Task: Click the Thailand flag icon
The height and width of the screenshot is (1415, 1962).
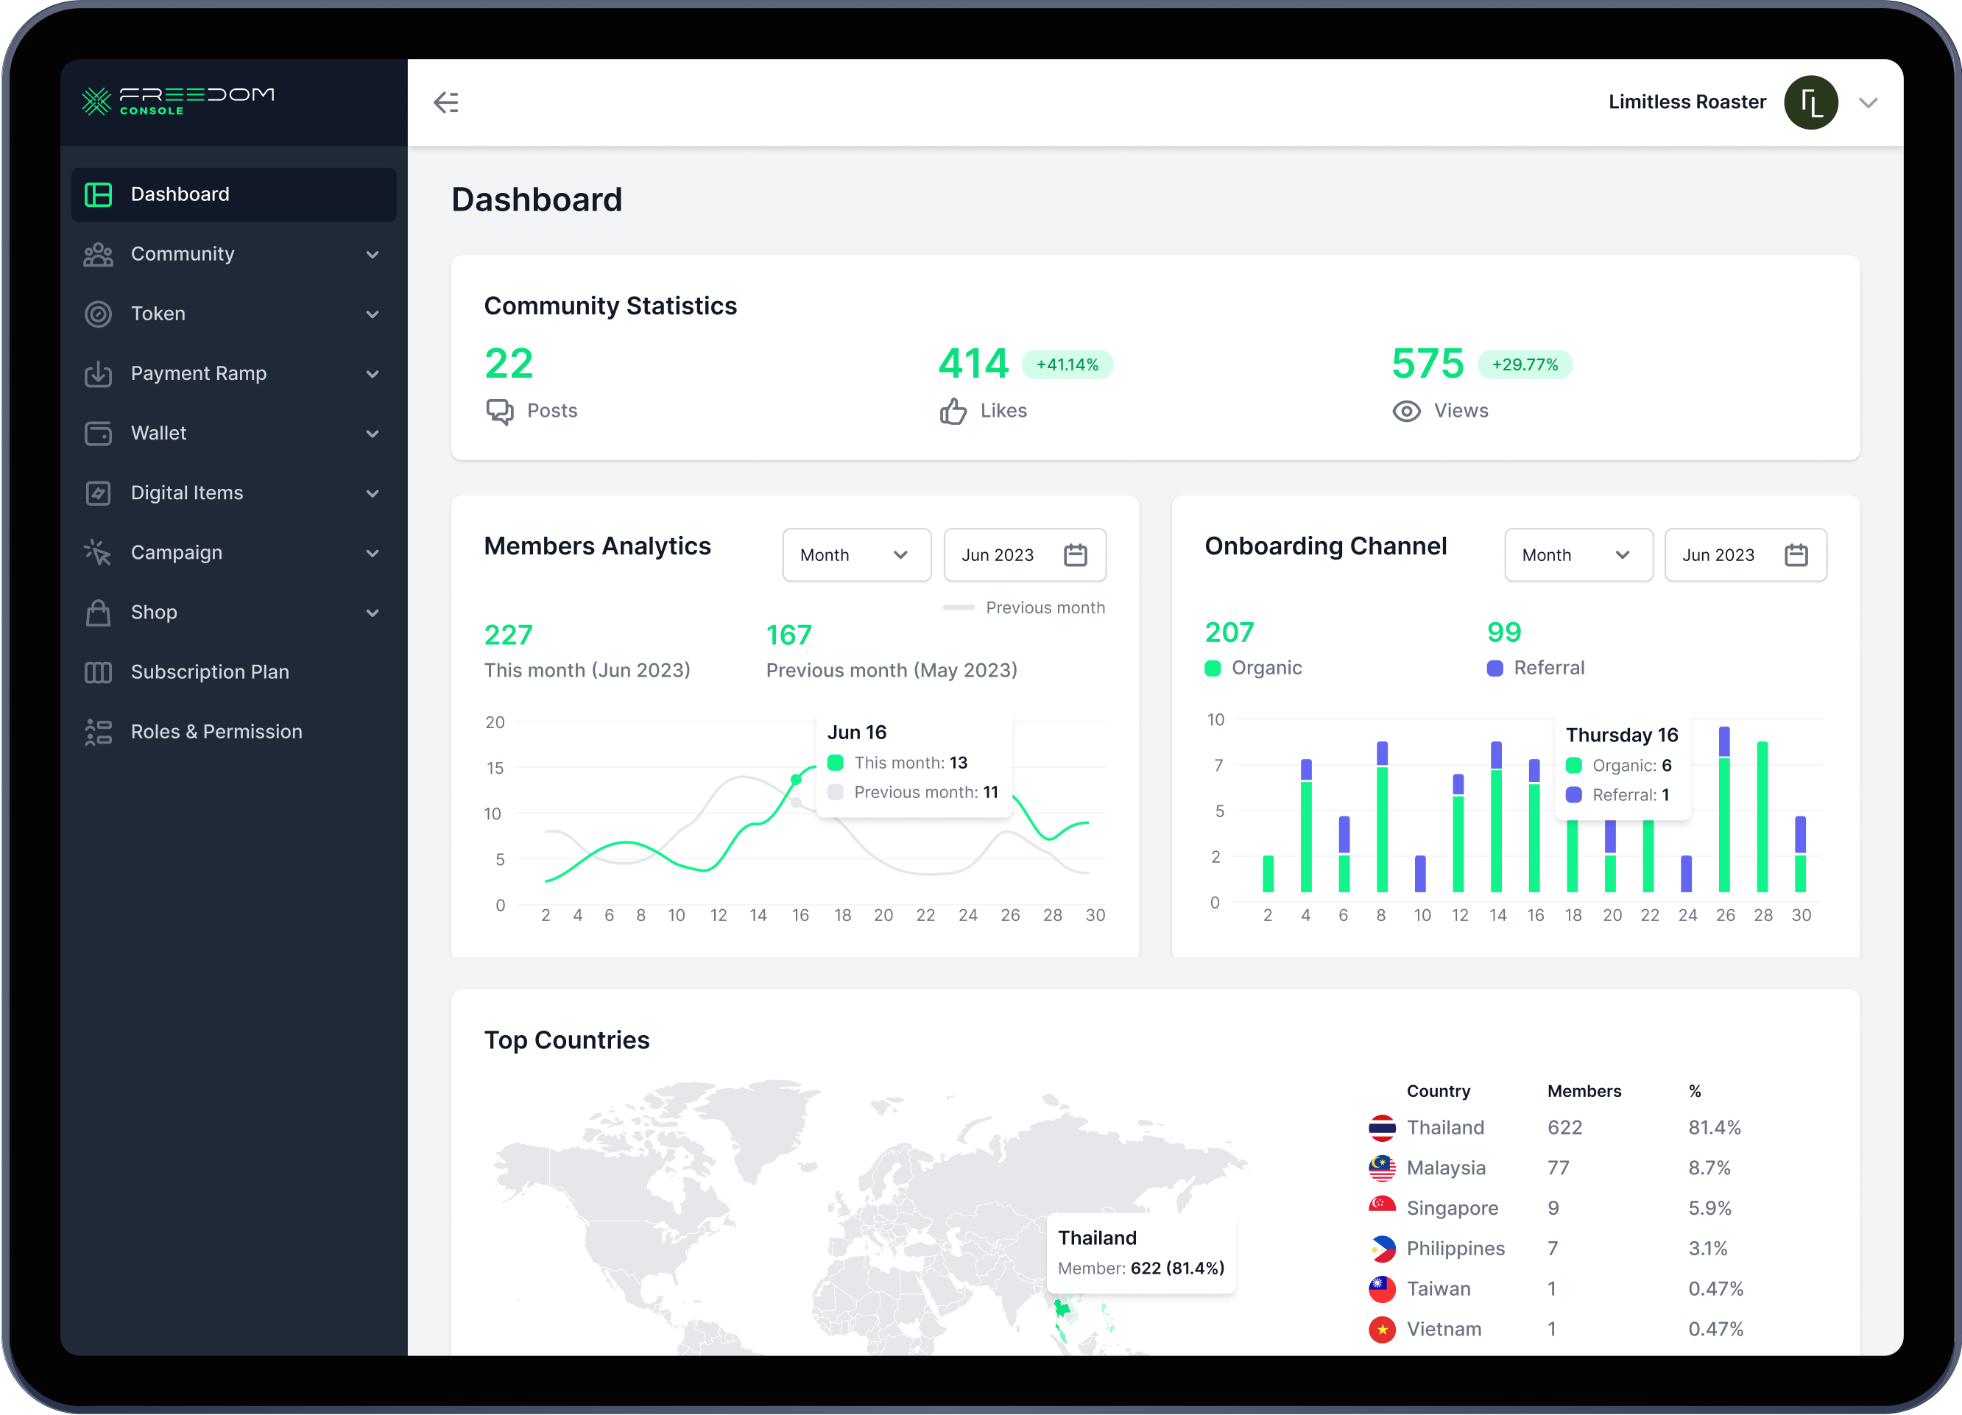Action: point(1382,1127)
